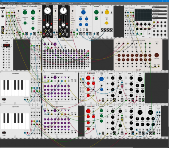This screenshot has height=148, width=169.
Task: Click the Scope Time knob
Action: [x=145, y=24]
